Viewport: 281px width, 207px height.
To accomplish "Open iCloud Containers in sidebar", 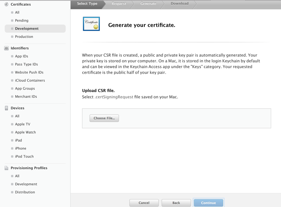I will pyautogui.click(x=30, y=80).
